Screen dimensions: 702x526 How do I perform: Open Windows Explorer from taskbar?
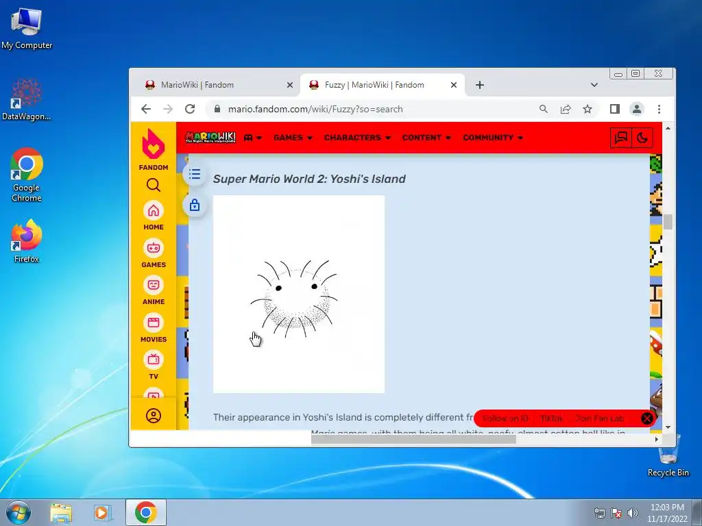coord(61,512)
